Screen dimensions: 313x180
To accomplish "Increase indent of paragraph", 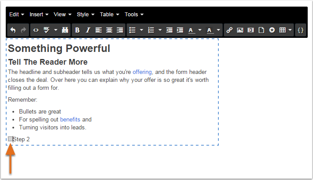I will pos(180,30).
